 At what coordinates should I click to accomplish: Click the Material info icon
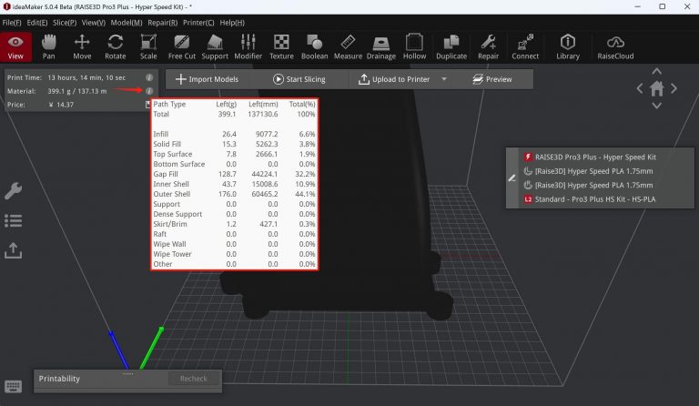click(x=149, y=91)
